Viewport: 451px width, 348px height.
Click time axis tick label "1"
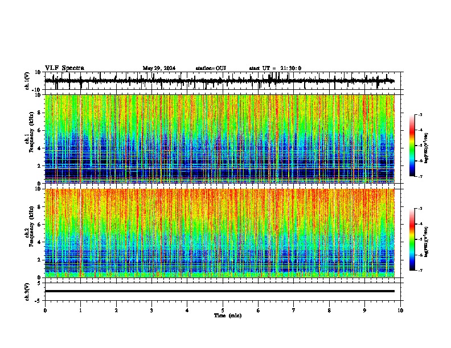[80, 310]
